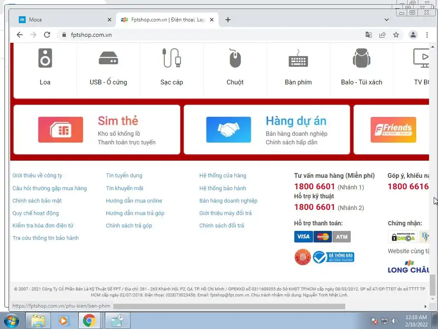Open the Sạc cáp charger cable icon

(172, 58)
